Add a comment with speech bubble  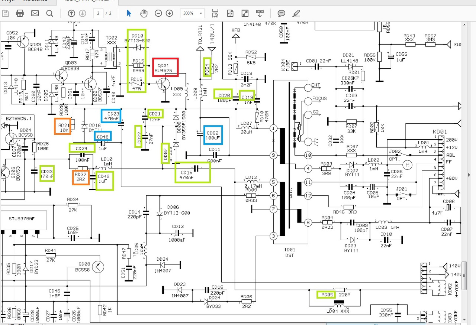pyautogui.click(x=282, y=13)
